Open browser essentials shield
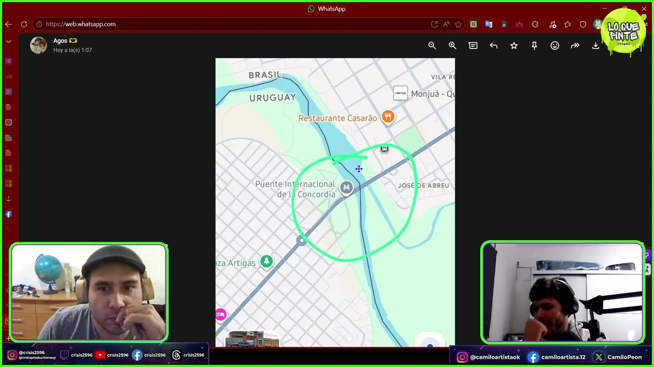 583,24
